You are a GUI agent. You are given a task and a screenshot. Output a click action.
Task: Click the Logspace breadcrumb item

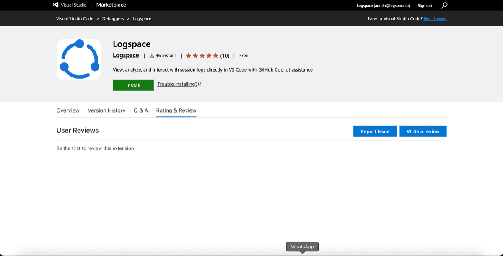142,19
